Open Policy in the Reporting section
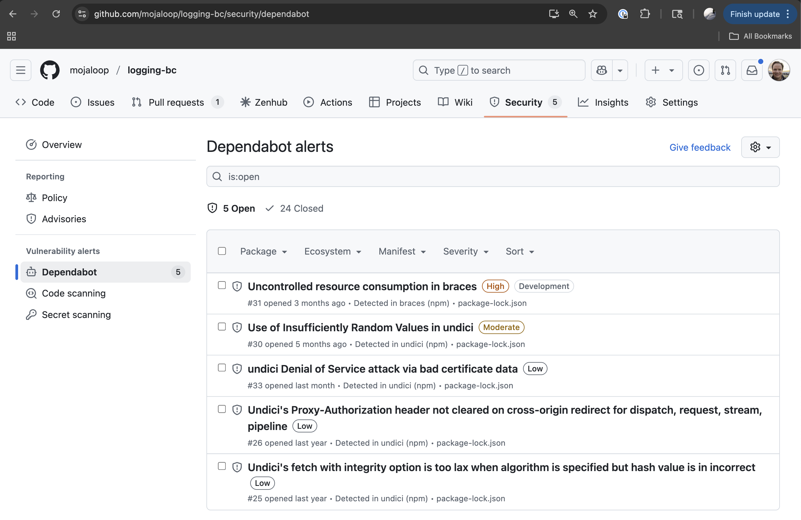Image resolution: width=801 pixels, height=520 pixels. point(106,198)
